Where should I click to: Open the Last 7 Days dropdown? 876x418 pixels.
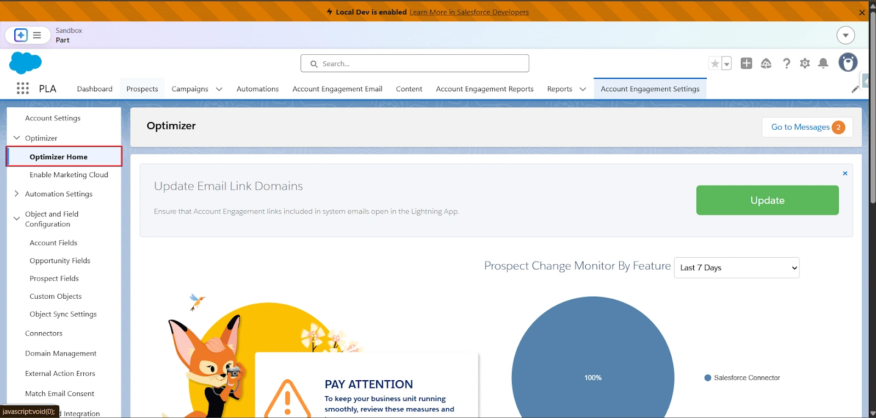[x=737, y=268]
